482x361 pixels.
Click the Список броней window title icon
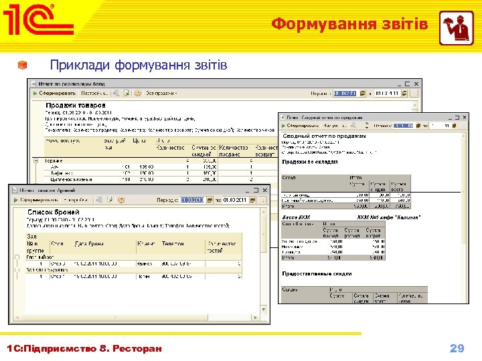(x=15, y=191)
